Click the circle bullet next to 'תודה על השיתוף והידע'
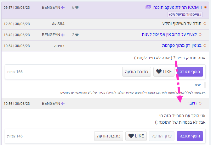Viewport: 211px width, 145px height. coord(205,24)
